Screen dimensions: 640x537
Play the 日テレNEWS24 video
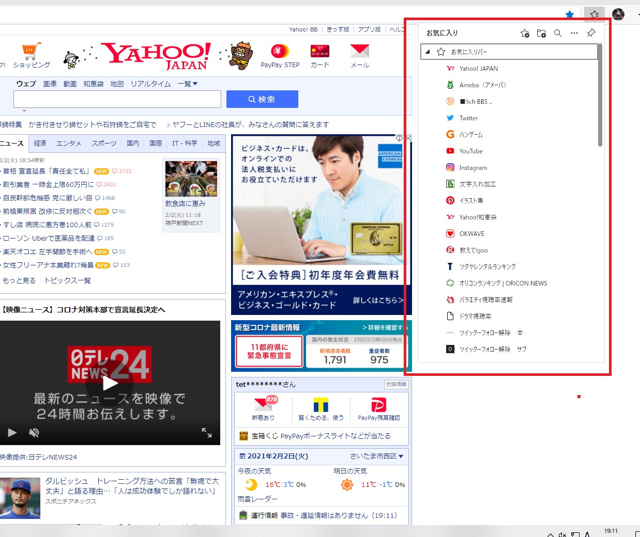click(110, 383)
